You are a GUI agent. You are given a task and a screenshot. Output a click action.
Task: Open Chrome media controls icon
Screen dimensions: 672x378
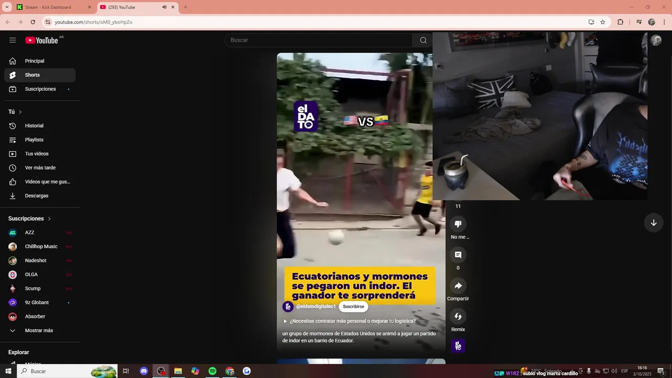tap(639, 22)
